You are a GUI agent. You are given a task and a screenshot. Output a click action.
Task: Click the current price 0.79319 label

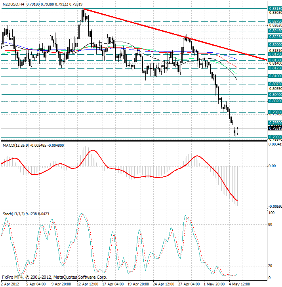click(275, 128)
